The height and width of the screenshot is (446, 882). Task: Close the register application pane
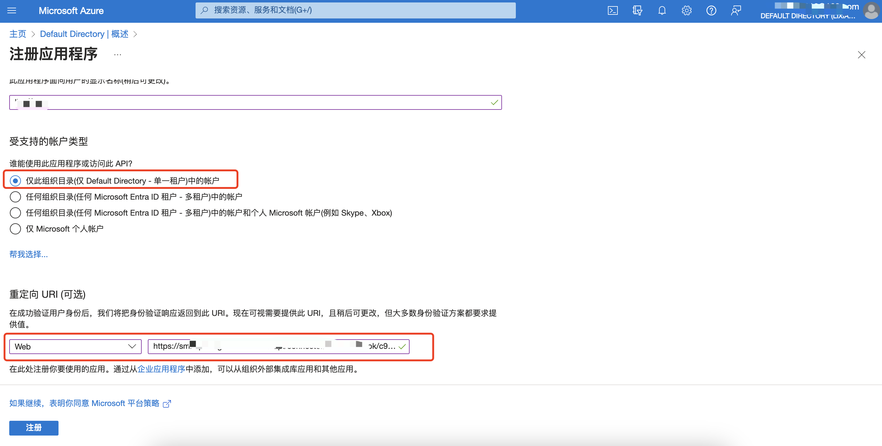pos(861,55)
